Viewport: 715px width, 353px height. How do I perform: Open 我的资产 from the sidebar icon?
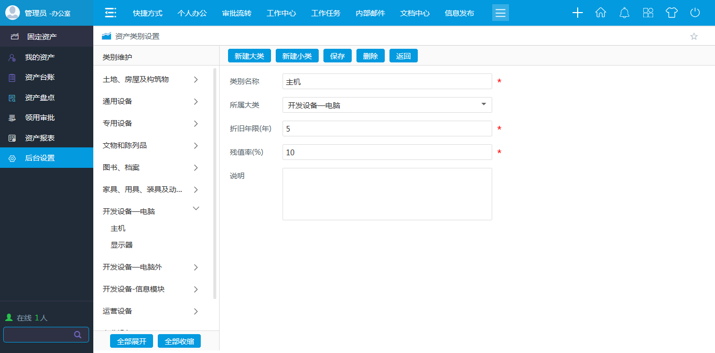12,57
